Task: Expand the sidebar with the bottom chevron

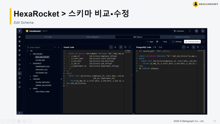Action: pos(20,113)
